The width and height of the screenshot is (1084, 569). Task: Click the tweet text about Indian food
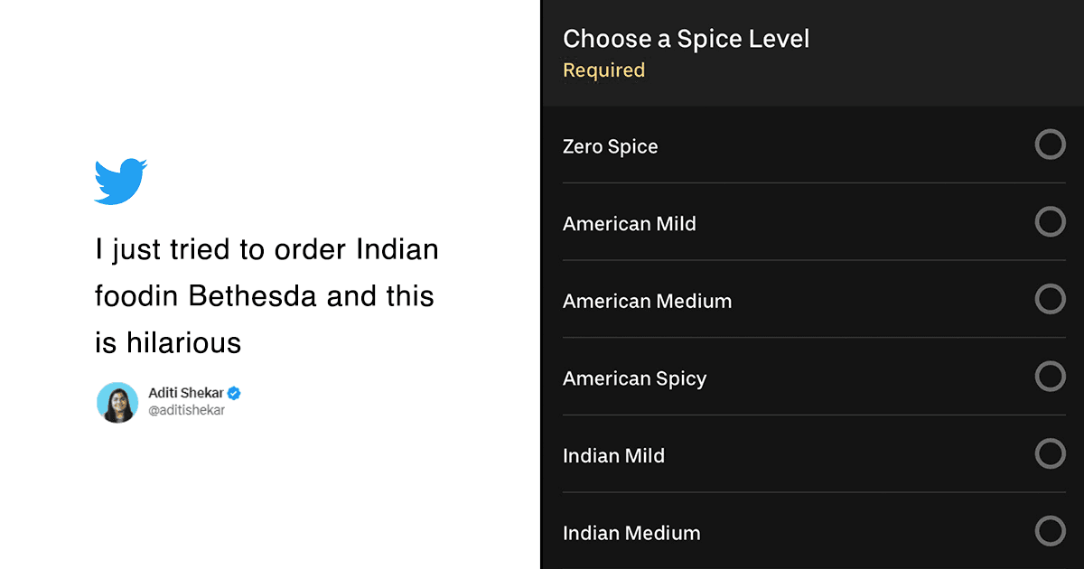265,295
